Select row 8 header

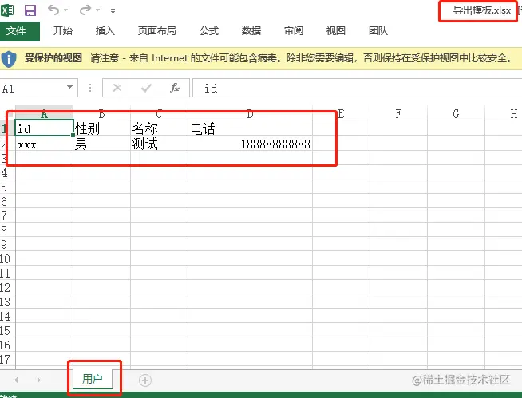point(7,230)
